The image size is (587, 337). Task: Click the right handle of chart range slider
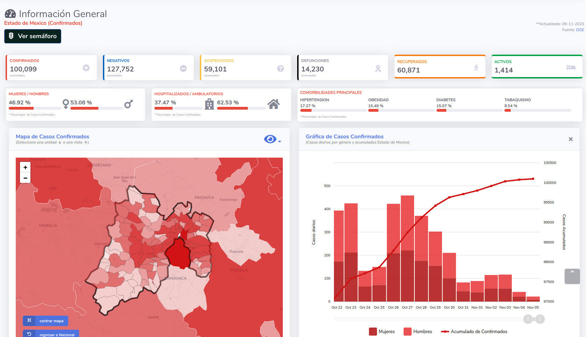pyautogui.click(x=540, y=319)
